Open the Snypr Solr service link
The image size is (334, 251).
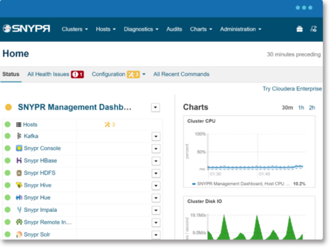37,234
